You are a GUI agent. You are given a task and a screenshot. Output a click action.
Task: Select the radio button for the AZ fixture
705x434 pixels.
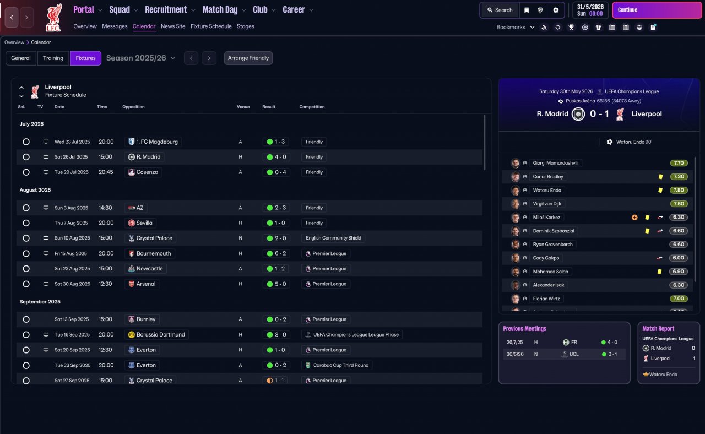26,208
